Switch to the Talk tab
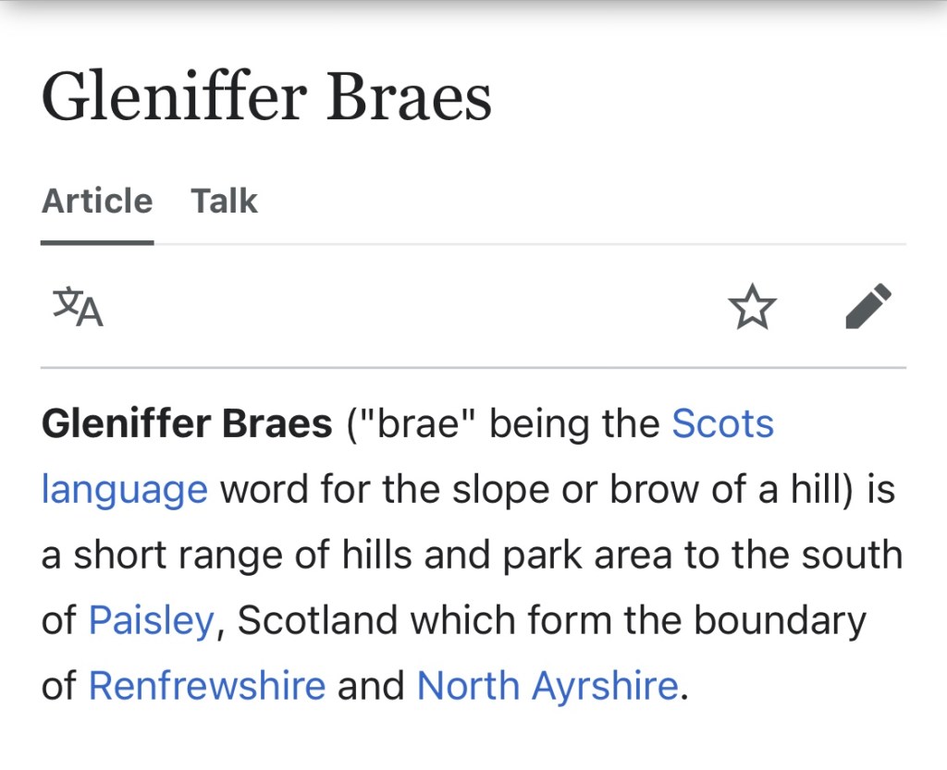Screen dimensions: 947x770 (224, 201)
